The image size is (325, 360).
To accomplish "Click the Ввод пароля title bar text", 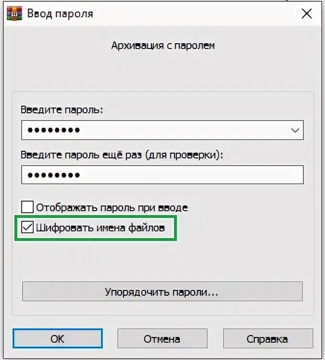I will click(60, 13).
